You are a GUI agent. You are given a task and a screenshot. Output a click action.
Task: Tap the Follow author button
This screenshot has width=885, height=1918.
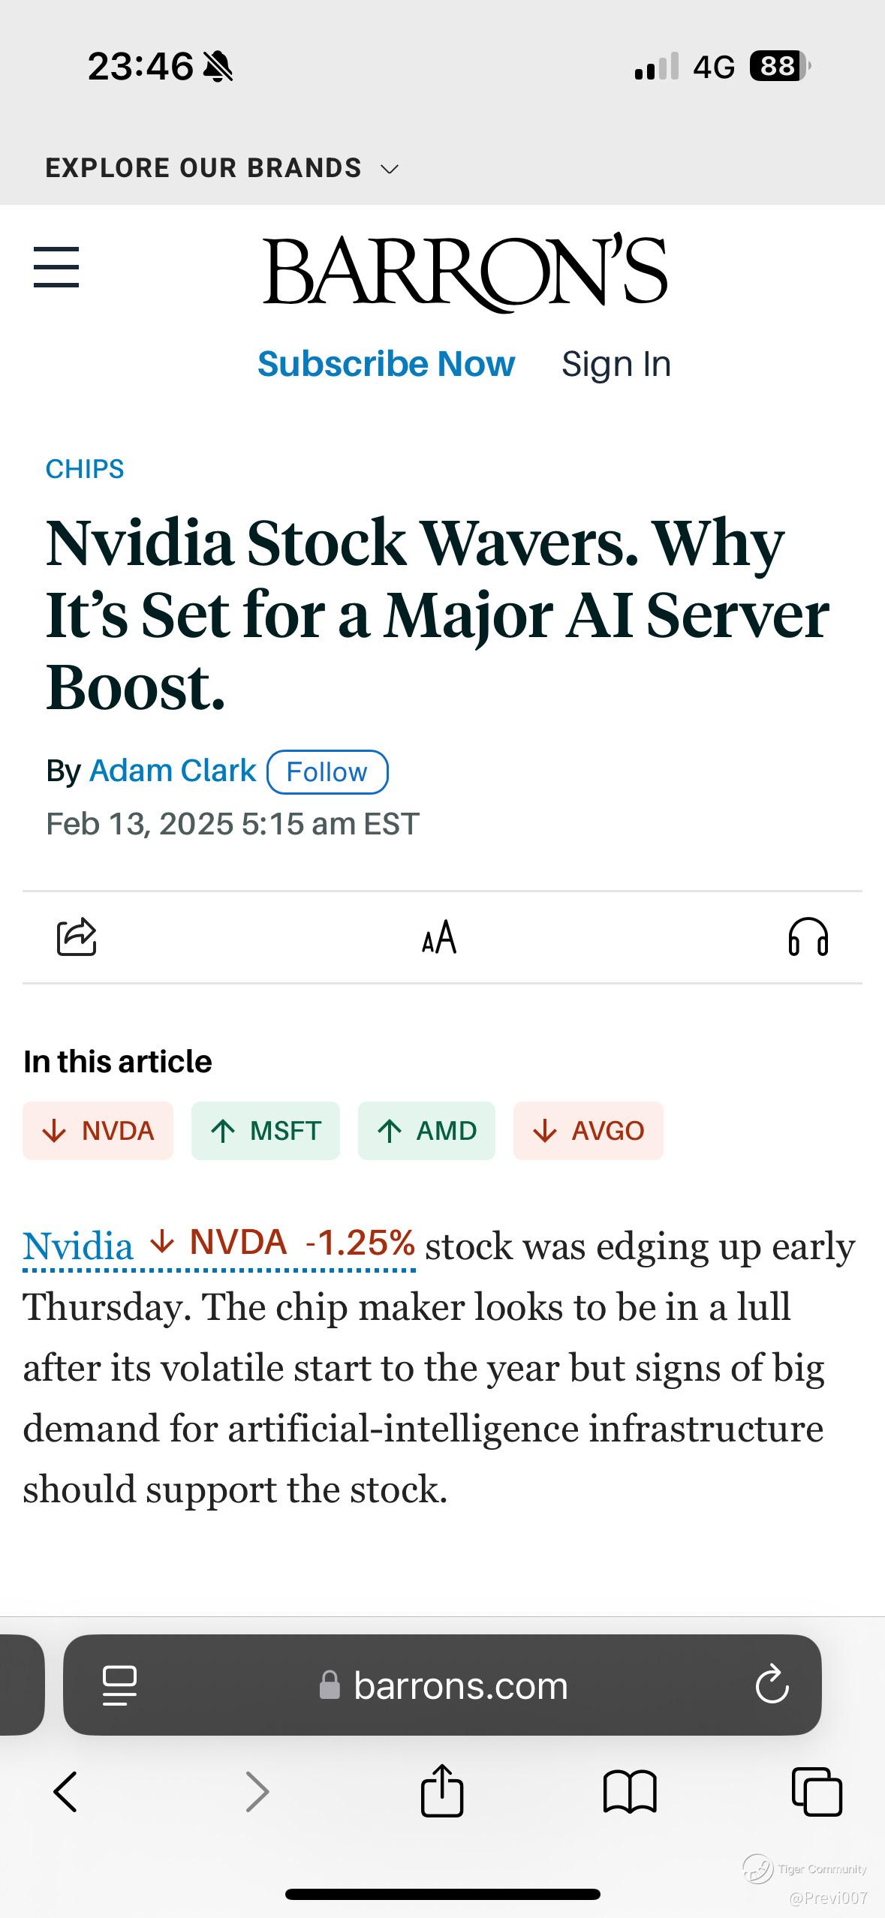pyautogui.click(x=327, y=771)
